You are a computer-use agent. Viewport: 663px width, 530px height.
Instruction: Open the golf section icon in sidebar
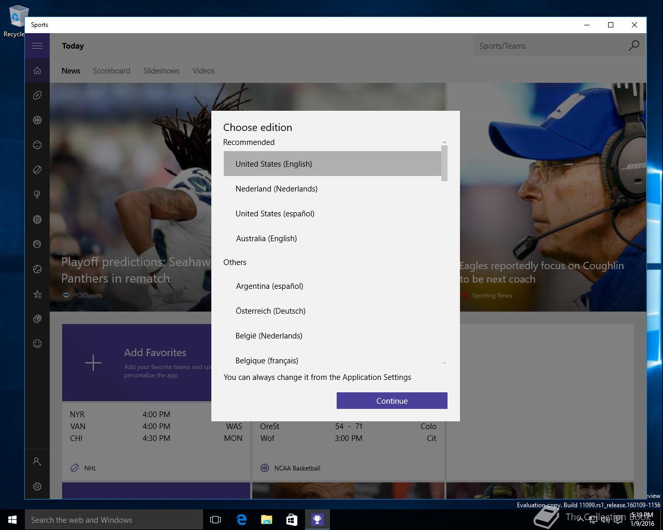click(x=37, y=195)
